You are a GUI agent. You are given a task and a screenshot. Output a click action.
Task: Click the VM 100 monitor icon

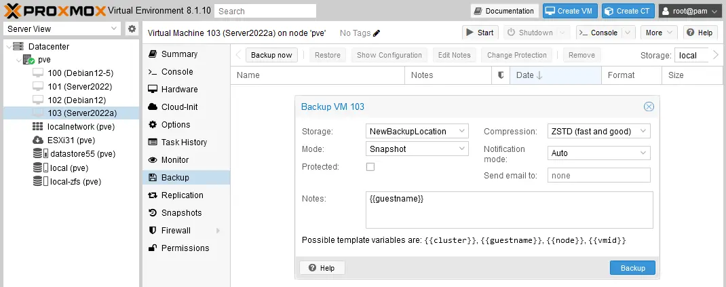tap(38, 73)
